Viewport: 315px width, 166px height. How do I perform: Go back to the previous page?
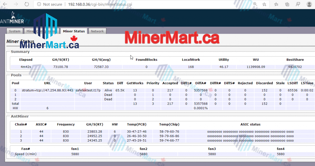(x=5, y=4)
